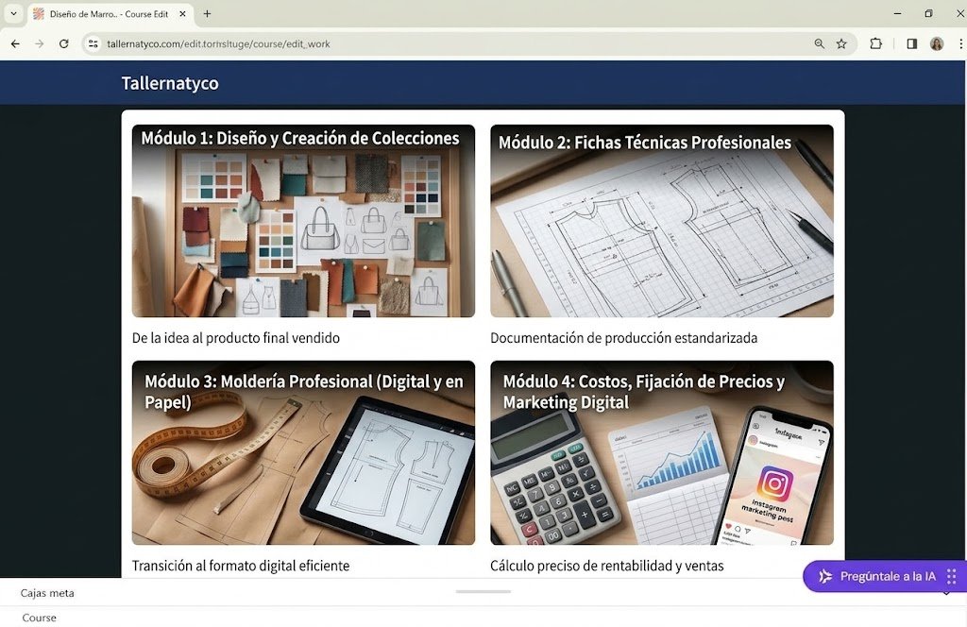Screen dimensions: 967x627
Task: Open the Tallernatyco home logo link
Action: click(170, 83)
